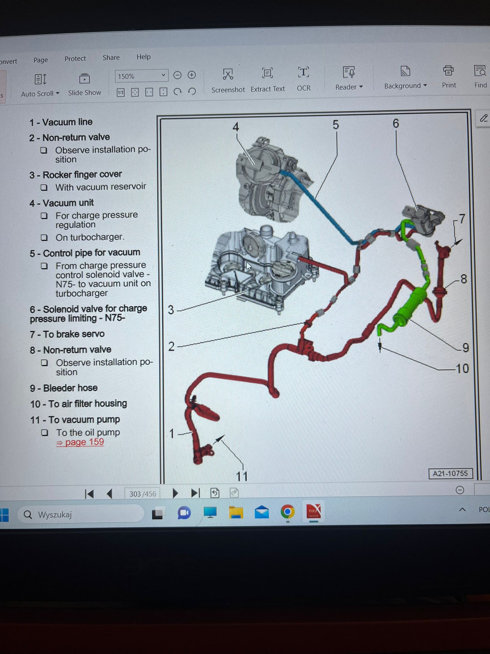Follow the 'page 159' link

click(81, 442)
